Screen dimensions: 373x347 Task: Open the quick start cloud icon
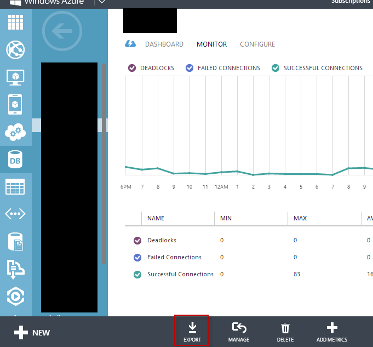(x=130, y=44)
